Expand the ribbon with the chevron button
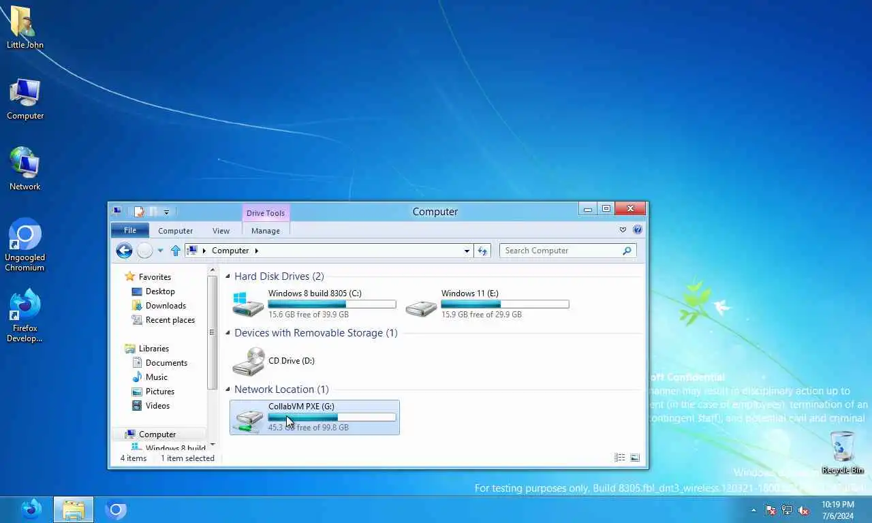Viewport: 872px width, 523px height. (623, 230)
